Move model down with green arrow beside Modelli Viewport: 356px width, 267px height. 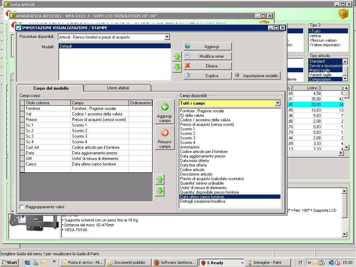coord(177,67)
